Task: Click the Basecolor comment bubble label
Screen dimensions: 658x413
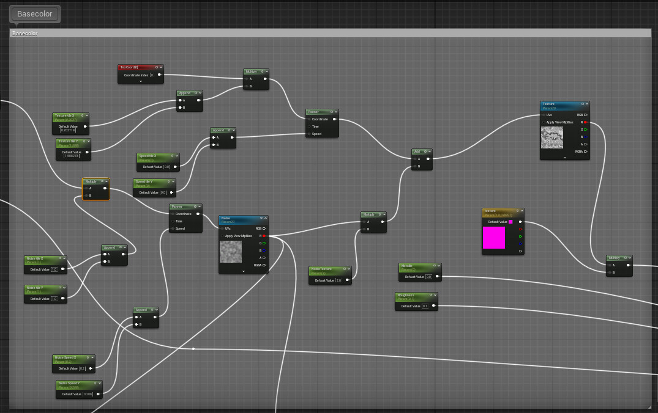Action: (35, 14)
